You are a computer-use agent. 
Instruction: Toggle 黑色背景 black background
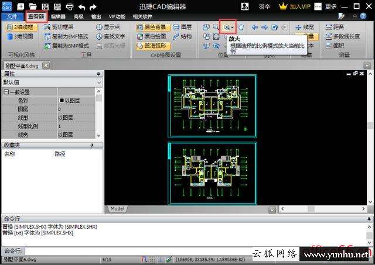click(153, 27)
